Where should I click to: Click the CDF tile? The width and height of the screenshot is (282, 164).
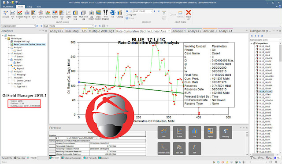click(195, 149)
